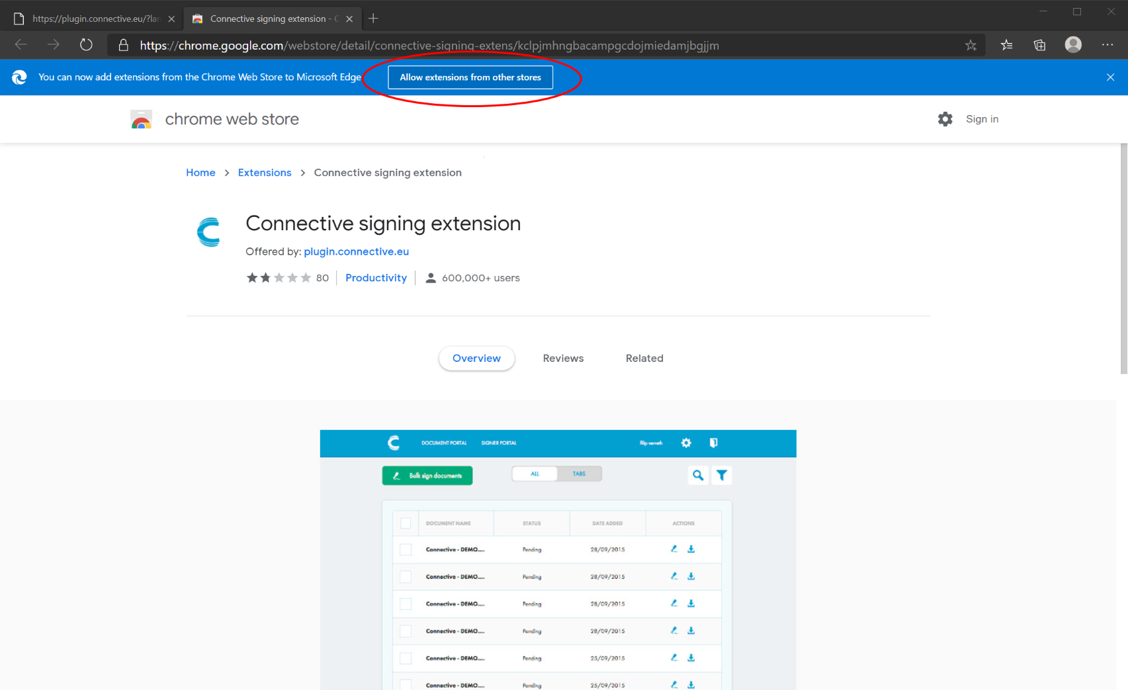The image size is (1128, 690).
Task: Open the Extensions breadcrumb link
Action: coord(265,173)
